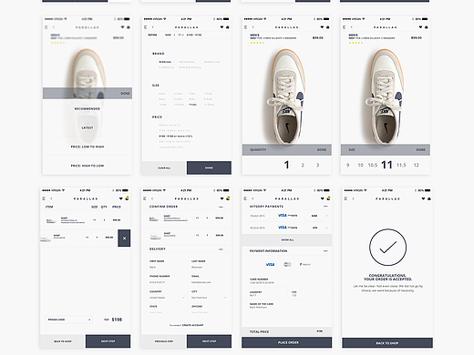
Task: Select size 9 in size picker
Action: tap(347, 165)
